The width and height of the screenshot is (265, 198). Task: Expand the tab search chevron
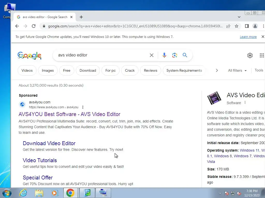click(x=239, y=17)
